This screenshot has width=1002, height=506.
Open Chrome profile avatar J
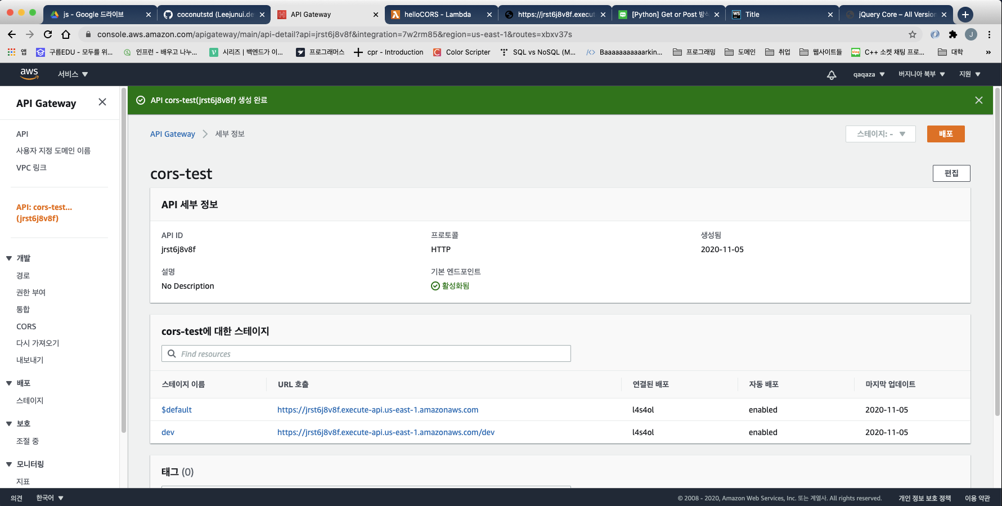point(971,34)
